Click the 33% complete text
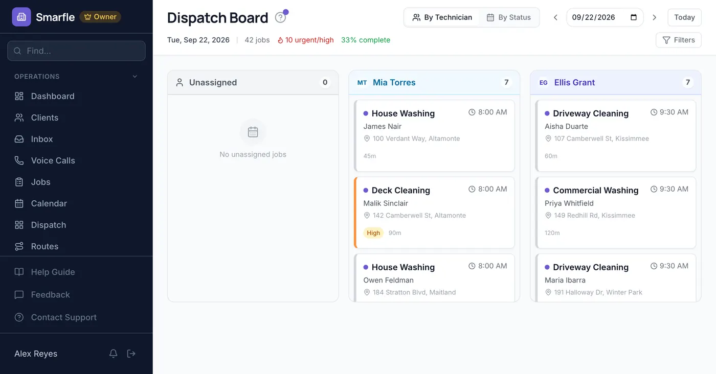716x374 pixels. (x=366, y=40)
